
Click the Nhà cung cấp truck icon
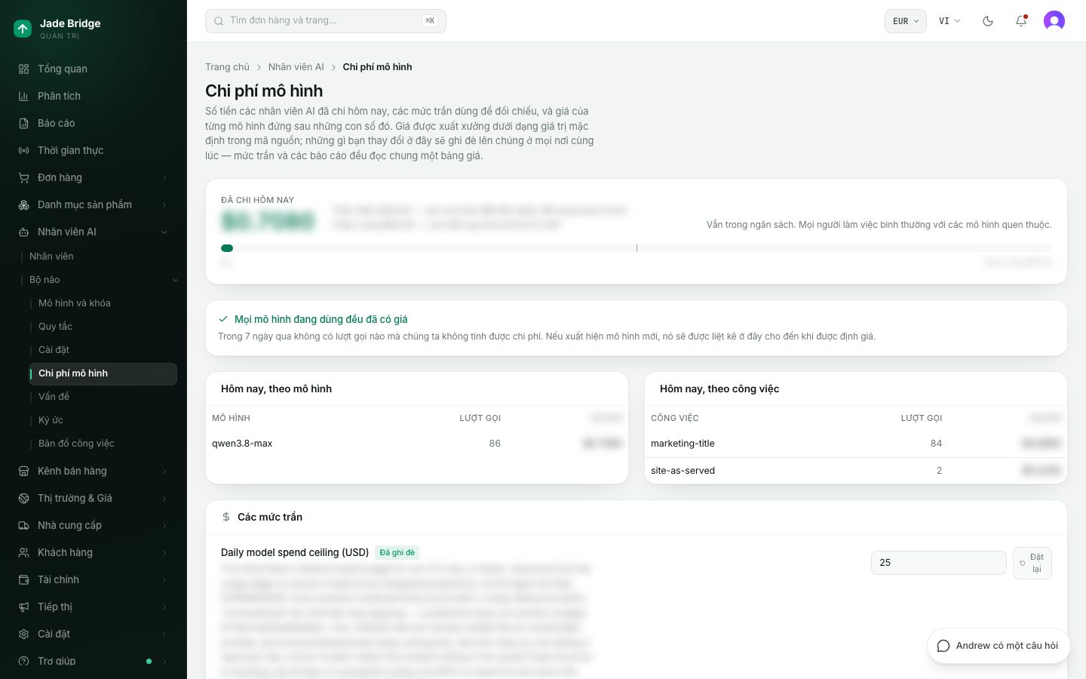[x=23, y=525]
